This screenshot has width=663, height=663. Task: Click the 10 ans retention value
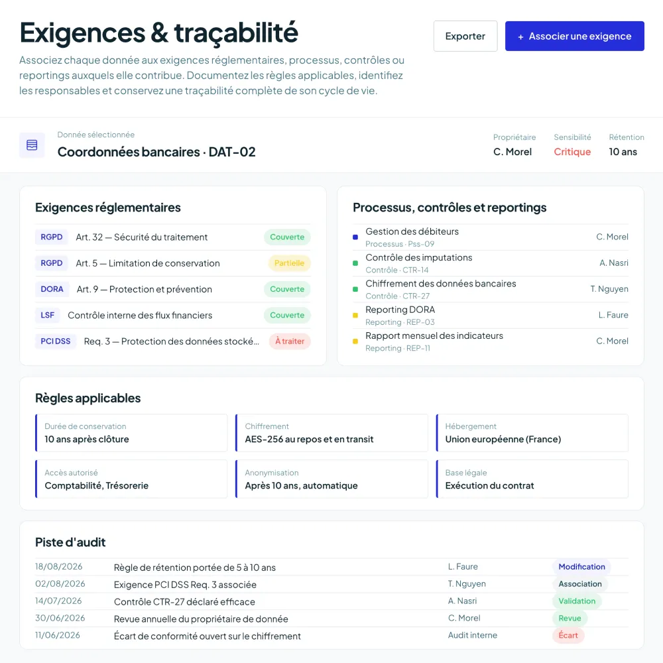pyautogui.click(x=623, y=152)
